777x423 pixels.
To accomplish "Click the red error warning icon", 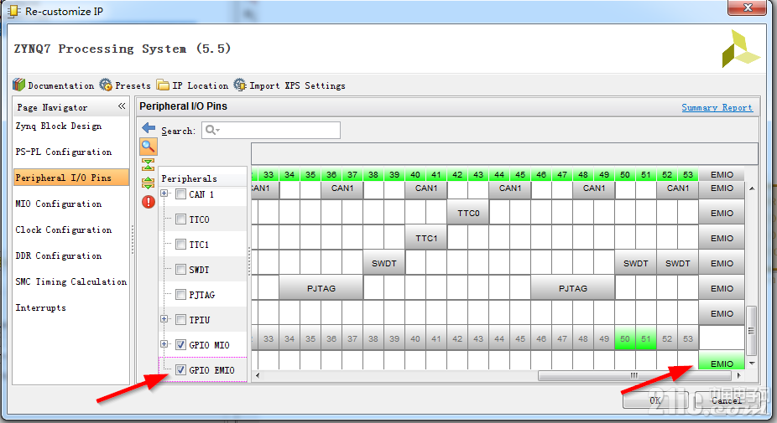I will click(x=149, y=202).
